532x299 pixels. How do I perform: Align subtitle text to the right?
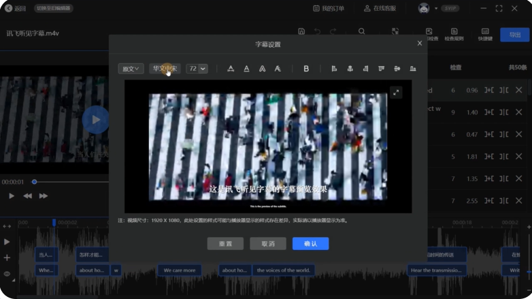point(365,69)
